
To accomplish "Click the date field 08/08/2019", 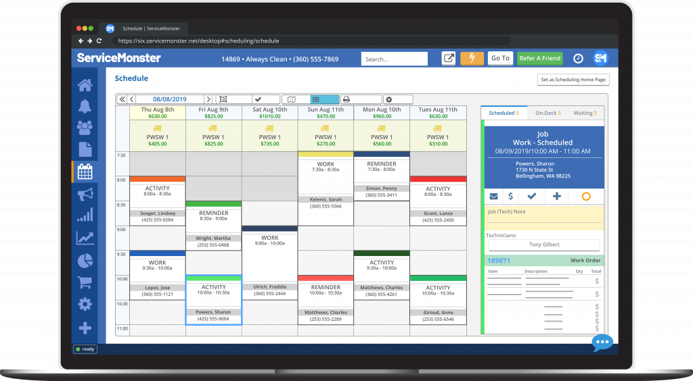I will [170, 99].
